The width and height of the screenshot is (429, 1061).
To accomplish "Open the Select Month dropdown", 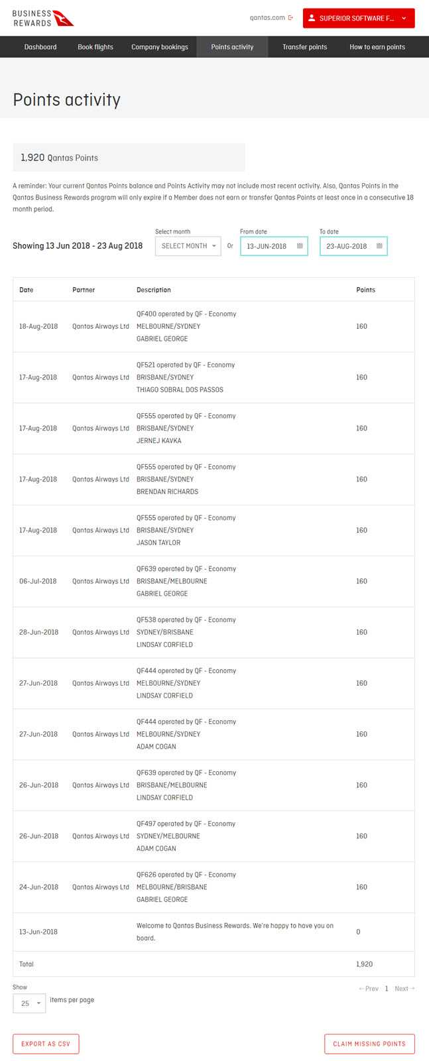I will [188, 246].
